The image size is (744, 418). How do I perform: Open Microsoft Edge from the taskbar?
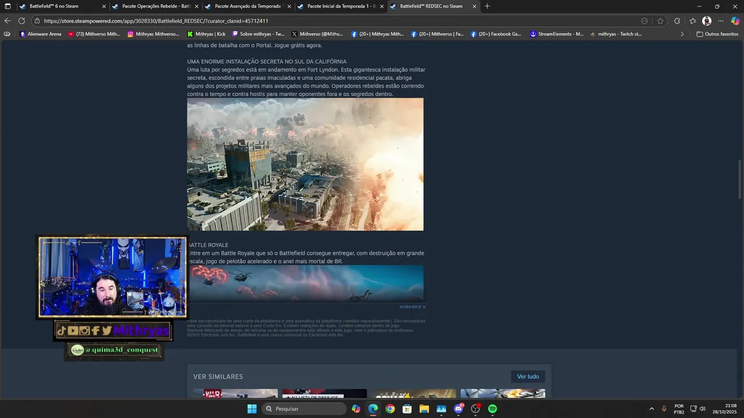coord(373,409)
